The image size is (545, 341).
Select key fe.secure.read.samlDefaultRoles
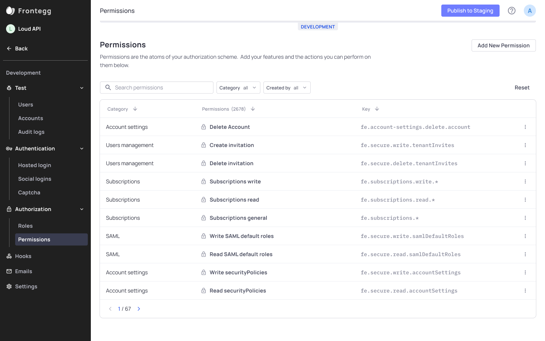point(411,254)
